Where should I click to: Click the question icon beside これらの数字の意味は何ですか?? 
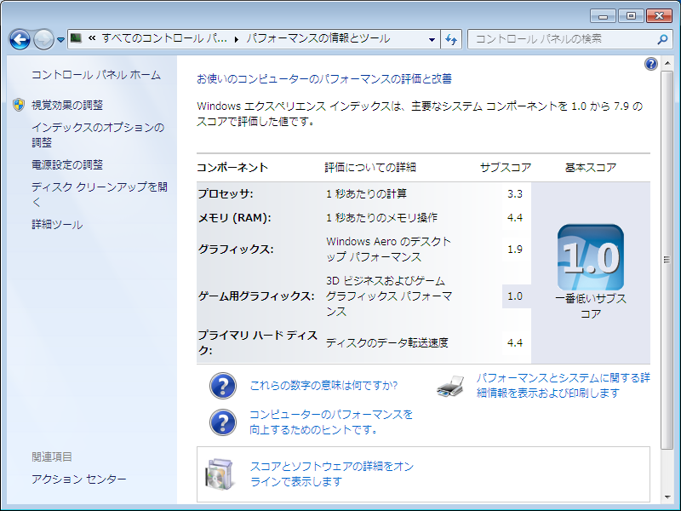[223, 386]
